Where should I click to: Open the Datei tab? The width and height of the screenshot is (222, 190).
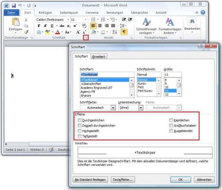tap(12, 13)
